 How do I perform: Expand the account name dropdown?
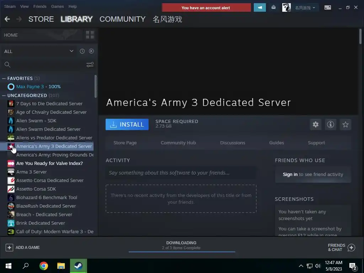(x=305, y=8)
